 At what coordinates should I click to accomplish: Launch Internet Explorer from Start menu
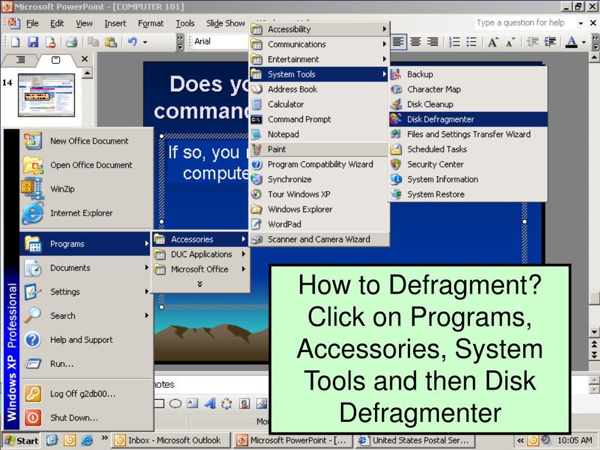(x=87, y=213)
